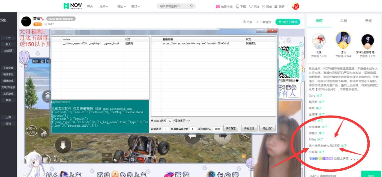This screenshot has width=382, height=177.
Task: Select 深圳 region in left sidebar
Action: [8, 124]
